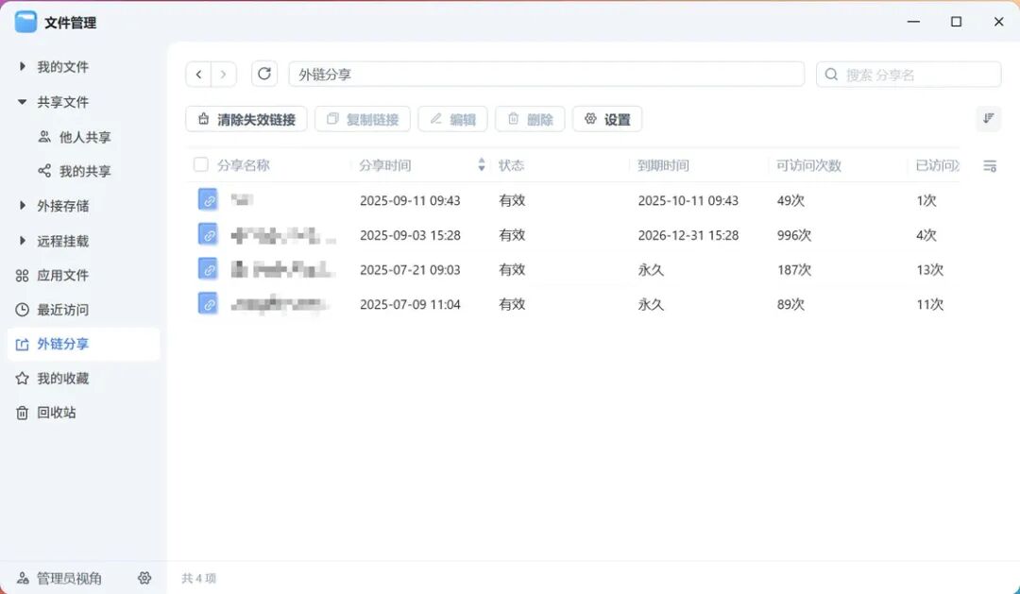Screen dimensions: 1020x594
Task: Click the 清除失效链接 button
Action: [246, 119]
